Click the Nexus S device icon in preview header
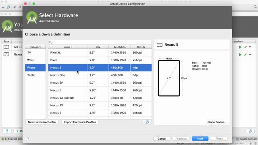 (x=160, y=45)
